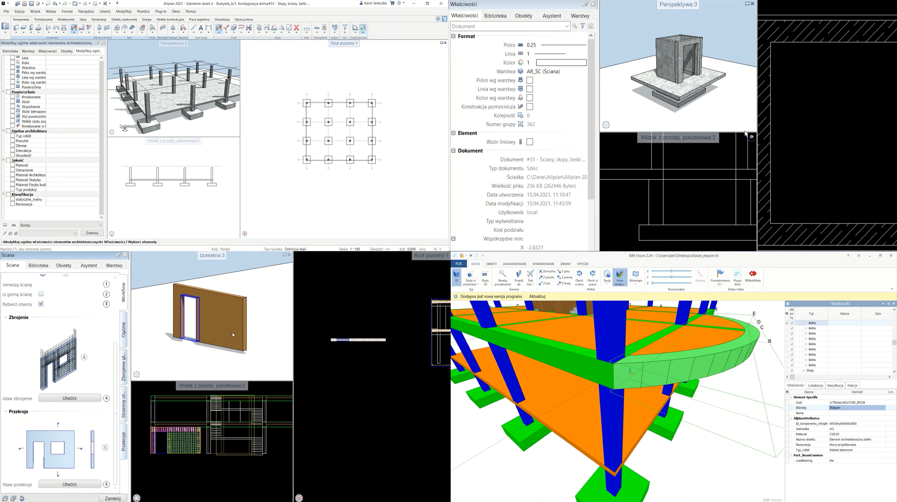The image size is (897, 502).
Task: Click Resetuj powiększenie in BIM Vision
Action: [502, 278]
